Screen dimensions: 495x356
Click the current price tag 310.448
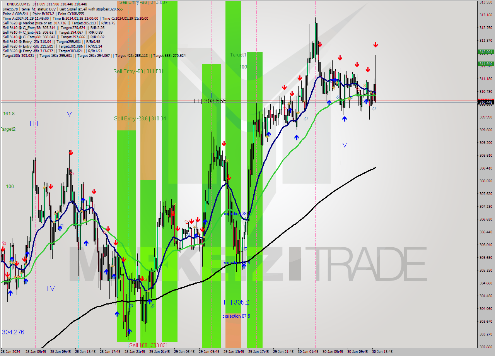[x=486, y=102]
